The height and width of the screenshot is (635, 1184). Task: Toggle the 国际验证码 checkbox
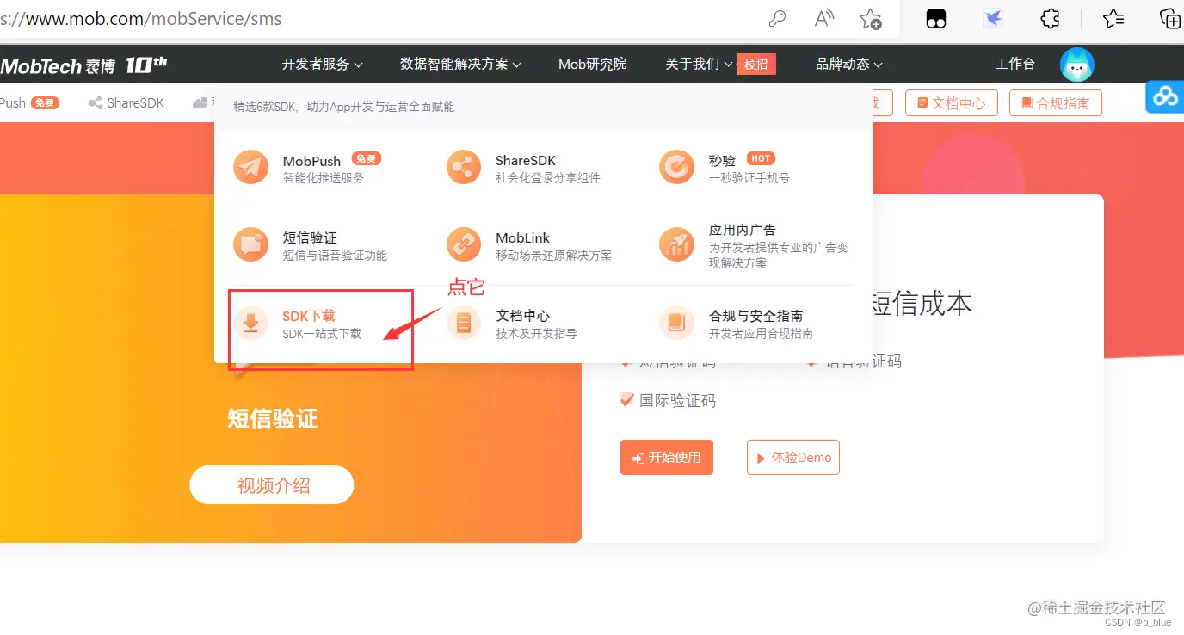click(x=626, y=400)
